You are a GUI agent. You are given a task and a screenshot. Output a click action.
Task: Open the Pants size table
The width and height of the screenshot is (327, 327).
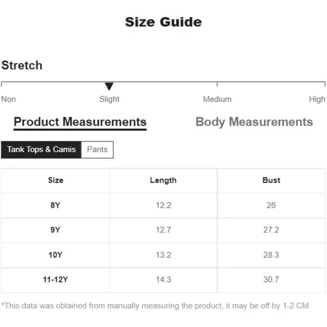tap(97, 149)
